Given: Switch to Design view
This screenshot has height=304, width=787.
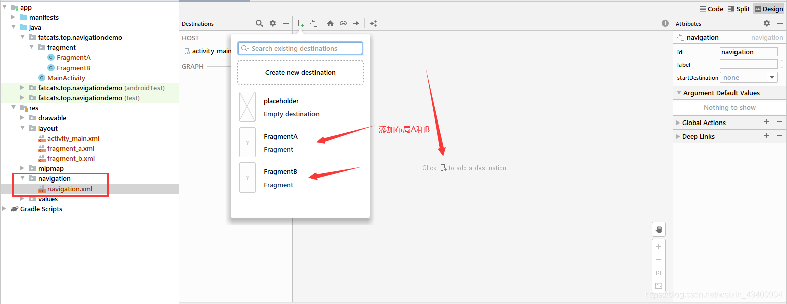Looking at the screenshot, I should click(x=769, y=9).
